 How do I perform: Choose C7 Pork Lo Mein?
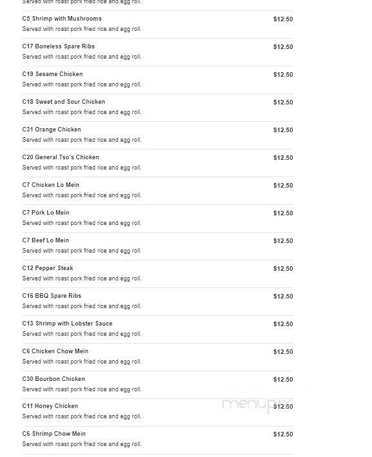click(46, 213)
